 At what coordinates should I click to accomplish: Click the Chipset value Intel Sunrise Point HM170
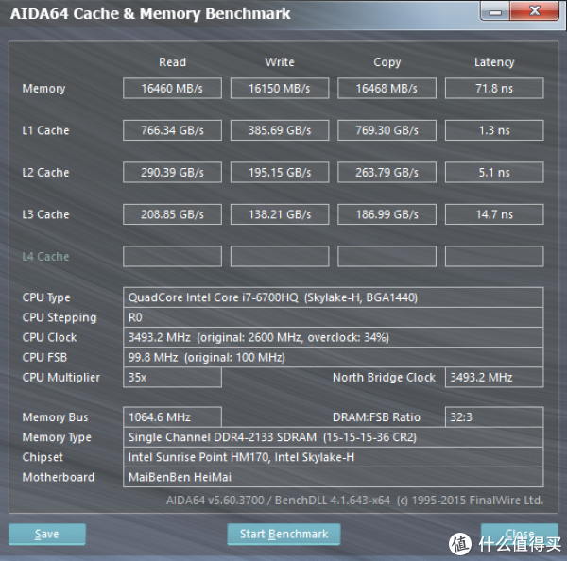point(333,457)
